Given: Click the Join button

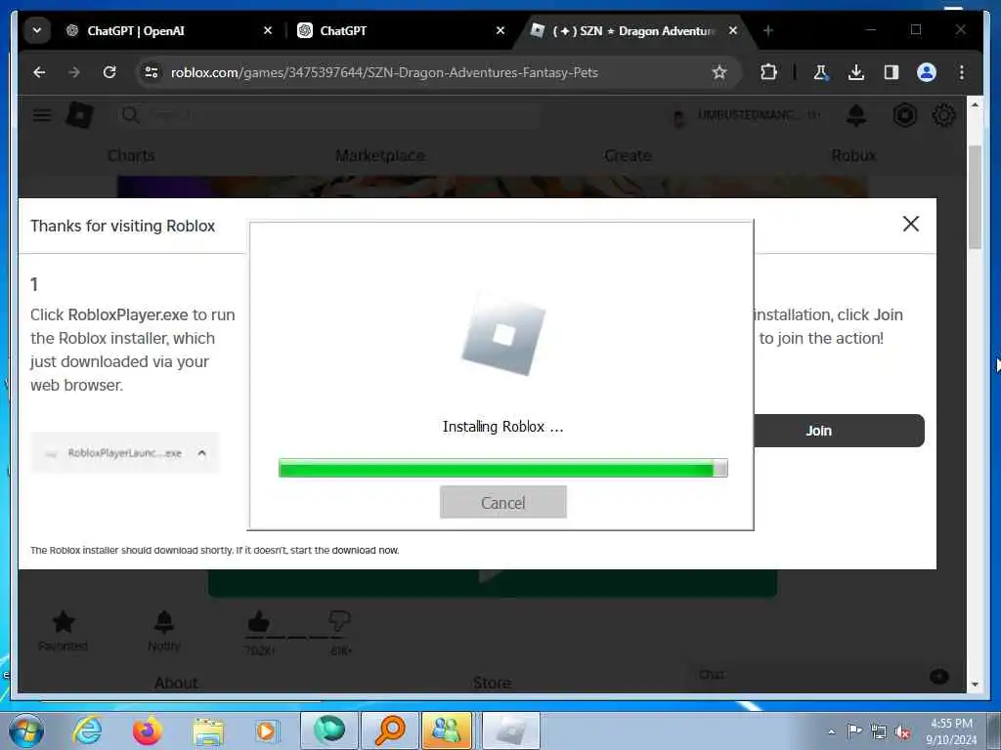Looking at the screenshot, I should pyautogui.click(x=839, y=431).
